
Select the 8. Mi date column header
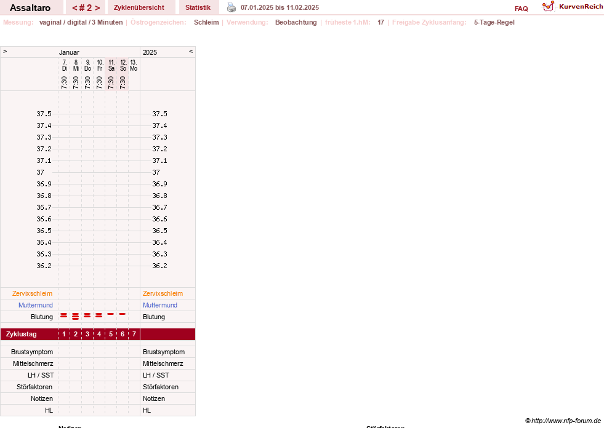[x=76, y=65]
